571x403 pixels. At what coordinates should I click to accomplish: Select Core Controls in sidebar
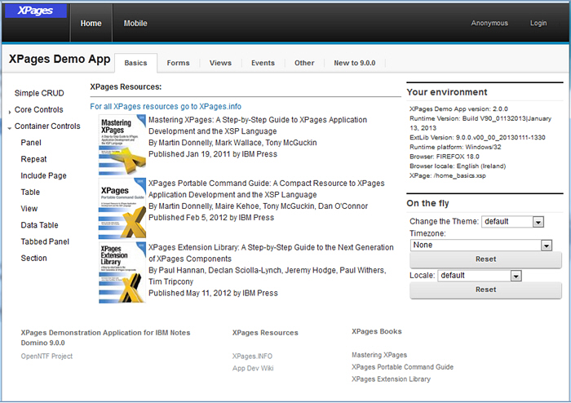[x=39, y=109]
